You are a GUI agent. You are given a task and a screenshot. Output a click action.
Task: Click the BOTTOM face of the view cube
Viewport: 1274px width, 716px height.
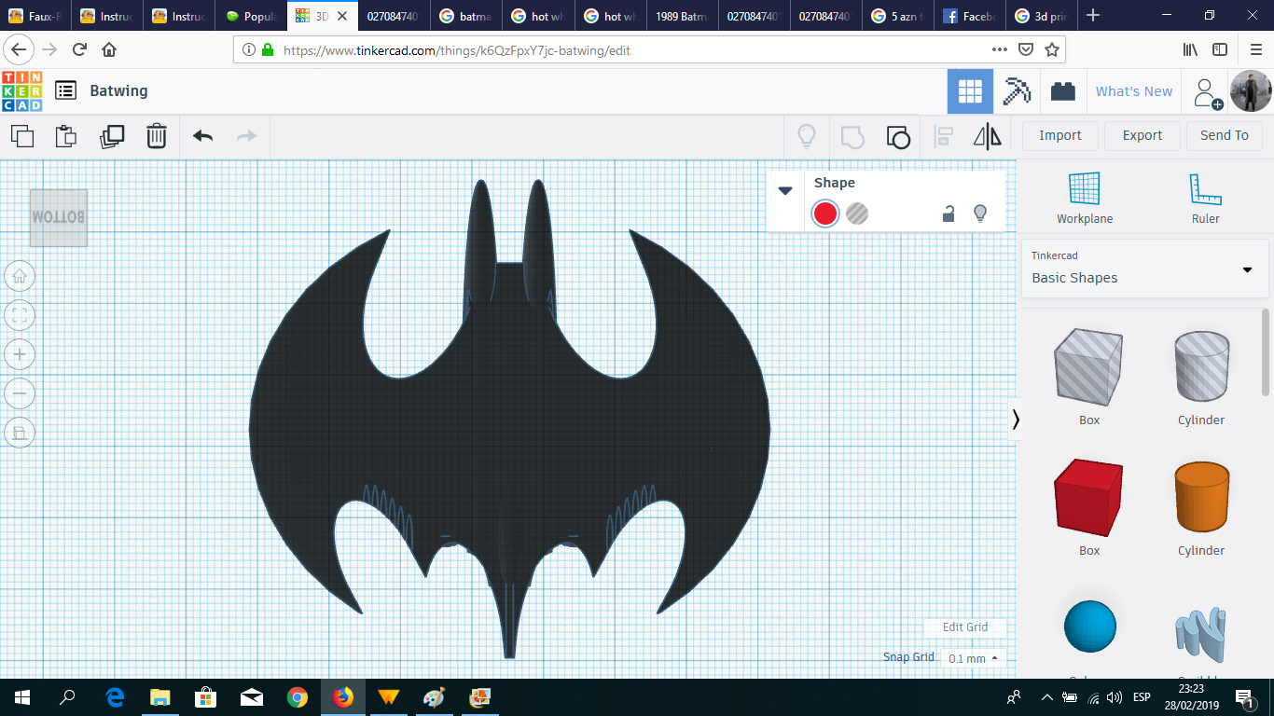coord(59,218)
